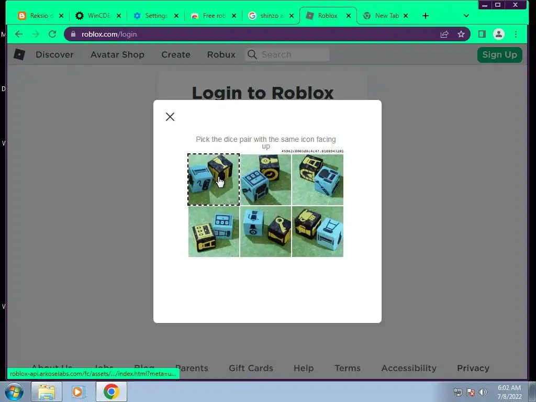536x402 pixels.
Task: Bookmark this page with the star icon
Action: pyautogui.click(x=461, y=34)
